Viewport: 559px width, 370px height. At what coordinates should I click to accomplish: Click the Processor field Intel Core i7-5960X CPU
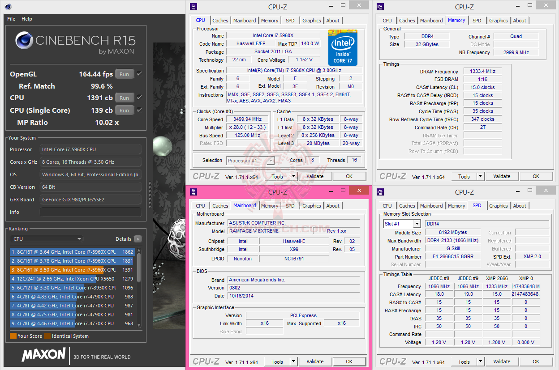91,149
